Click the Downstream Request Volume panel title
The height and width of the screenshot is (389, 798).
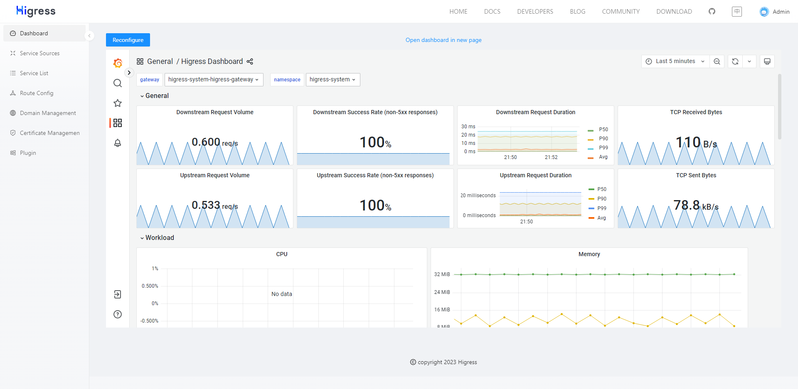[215, 113]
